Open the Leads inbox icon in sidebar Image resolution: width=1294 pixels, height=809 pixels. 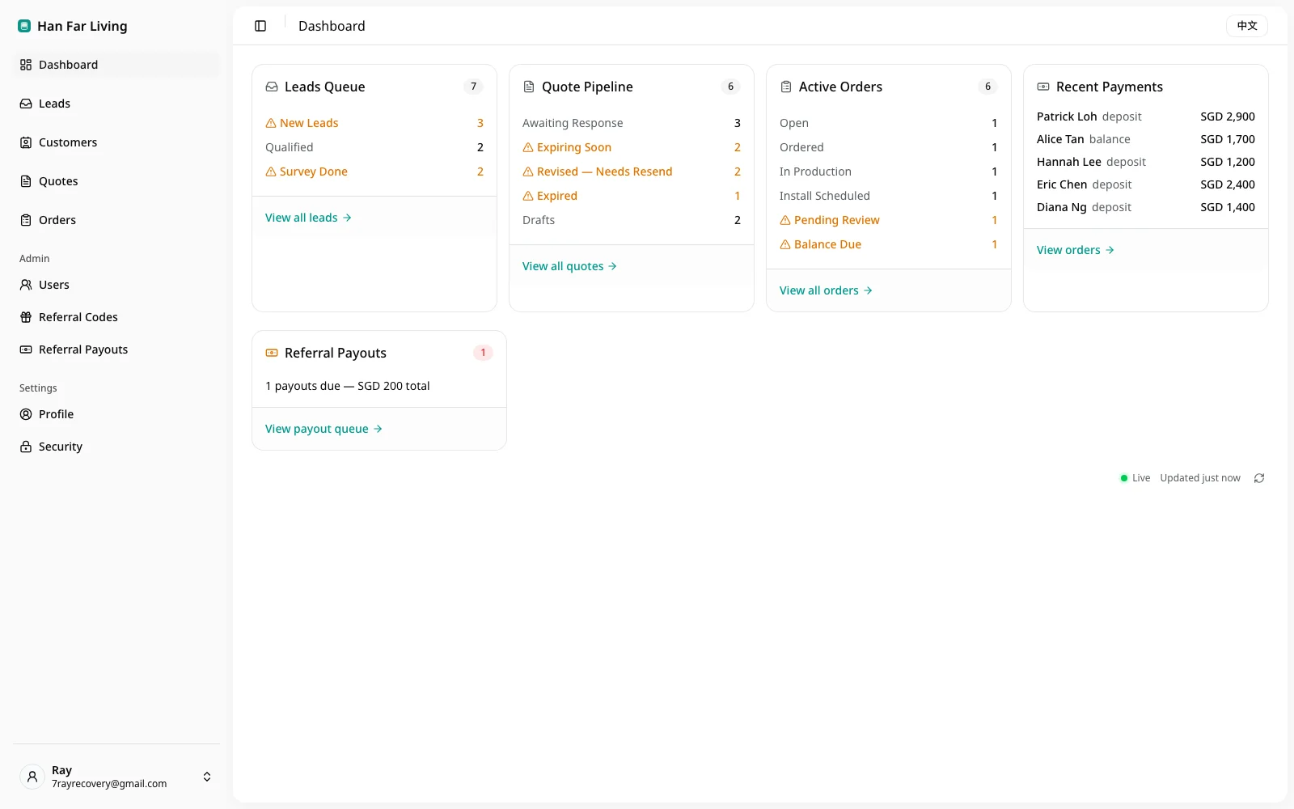(26, 104)
